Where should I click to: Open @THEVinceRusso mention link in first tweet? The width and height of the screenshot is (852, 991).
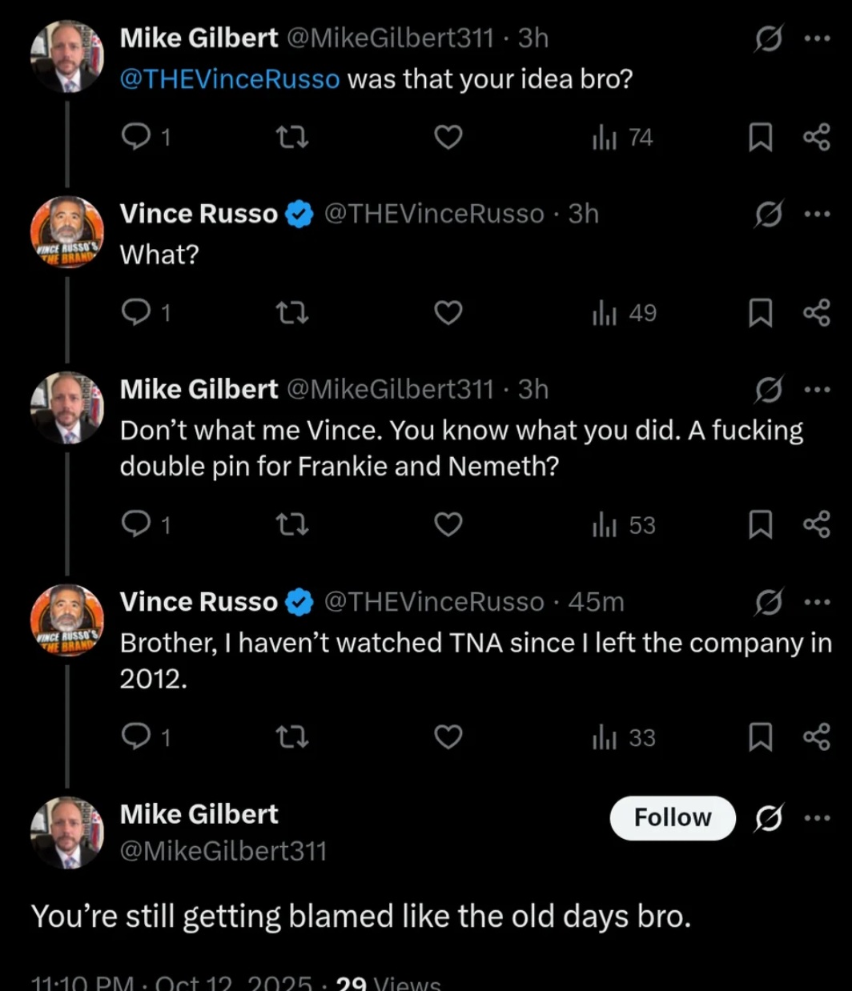(230, 79)
